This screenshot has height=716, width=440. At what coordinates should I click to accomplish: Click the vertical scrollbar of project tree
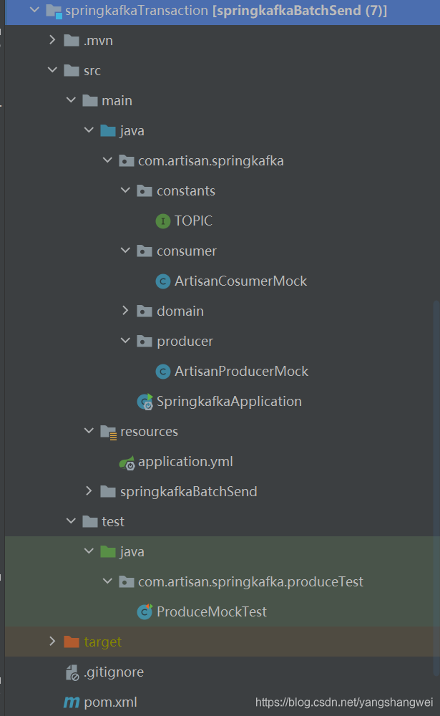click(x=436, y=487)
